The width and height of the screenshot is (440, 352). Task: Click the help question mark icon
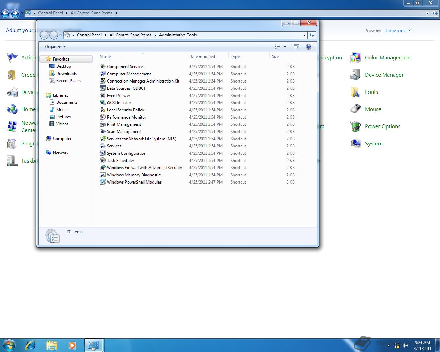click(x=308, y=47)
